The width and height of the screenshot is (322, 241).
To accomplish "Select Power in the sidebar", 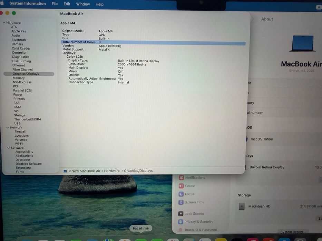I will tap(18, 94).
